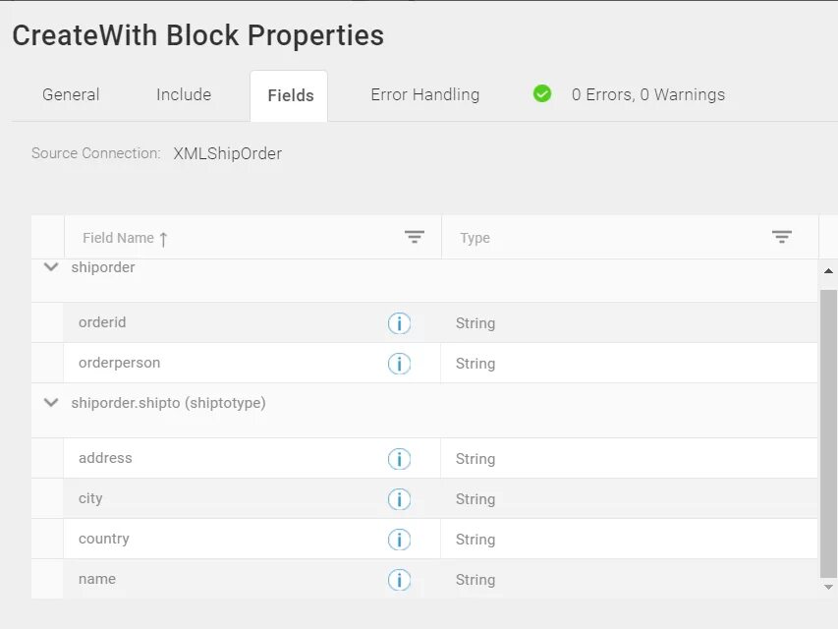Show info for the address field
The height and width of the screenshot is (629, 838).
point(399,459)
